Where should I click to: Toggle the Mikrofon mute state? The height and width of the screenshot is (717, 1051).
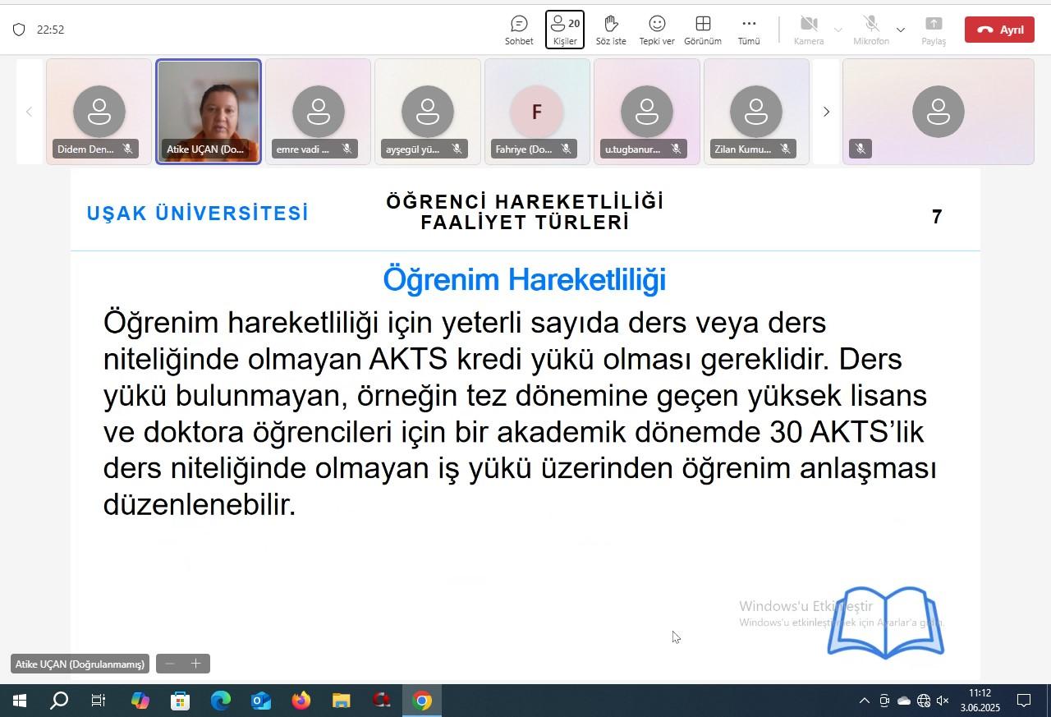click(871, 30)
